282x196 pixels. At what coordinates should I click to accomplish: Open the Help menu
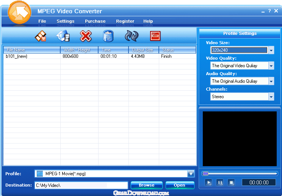pyautogui.click(x=148, y=21)
